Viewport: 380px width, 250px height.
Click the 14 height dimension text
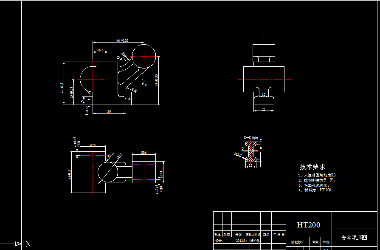tap(129, 99)
